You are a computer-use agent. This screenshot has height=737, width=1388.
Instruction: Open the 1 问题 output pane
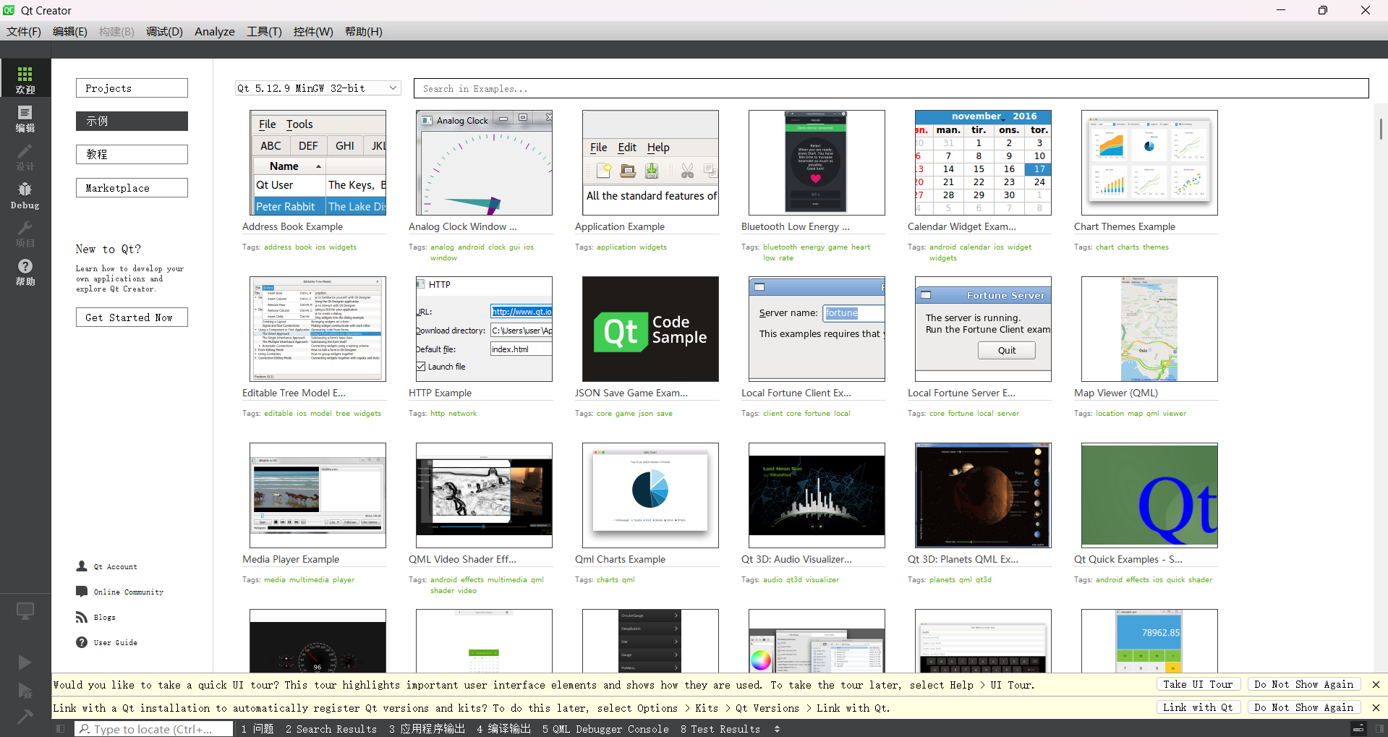click(257, 728)
